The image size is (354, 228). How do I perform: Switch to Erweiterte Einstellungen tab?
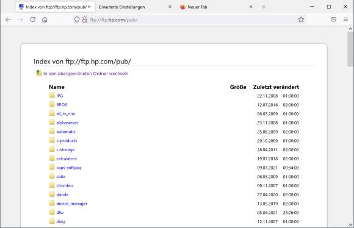point(122,7)
